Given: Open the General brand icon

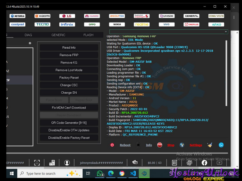Looking at the screenshot, I should (191, 16).
